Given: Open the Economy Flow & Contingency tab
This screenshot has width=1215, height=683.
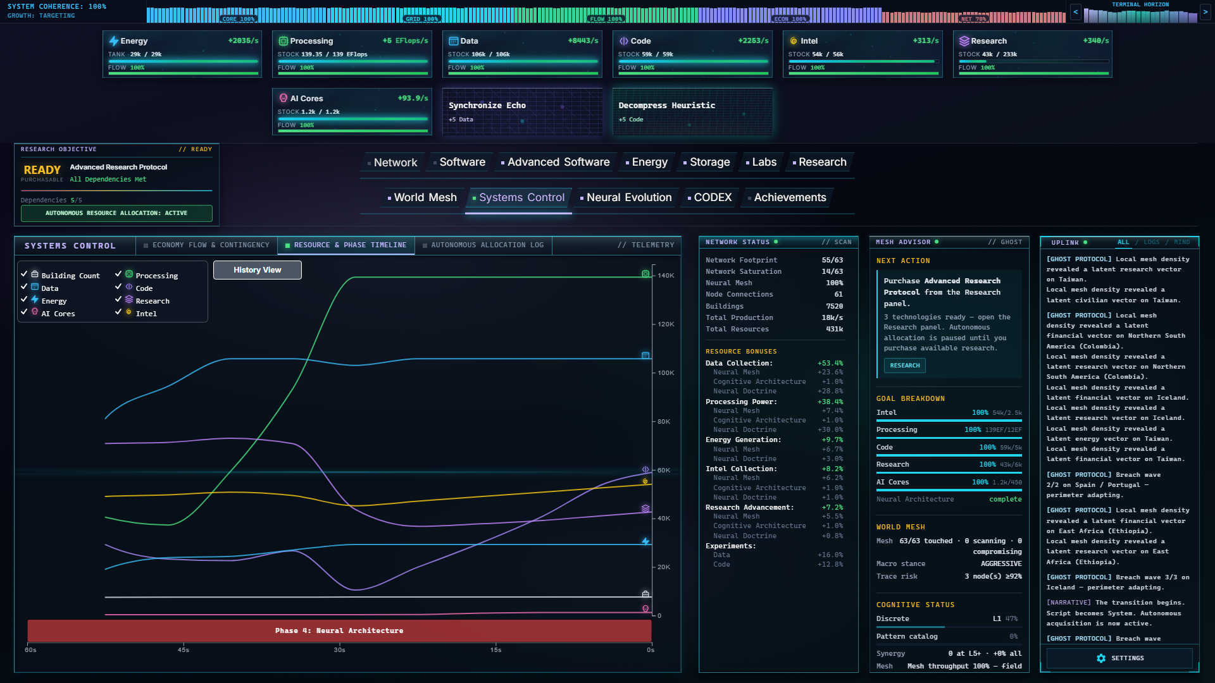Looking at the screenshot, I should point(206,245).
